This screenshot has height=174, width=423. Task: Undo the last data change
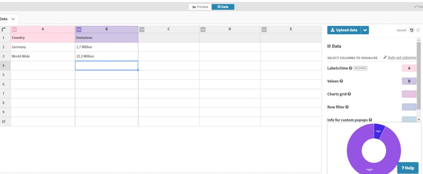[412, 30]
